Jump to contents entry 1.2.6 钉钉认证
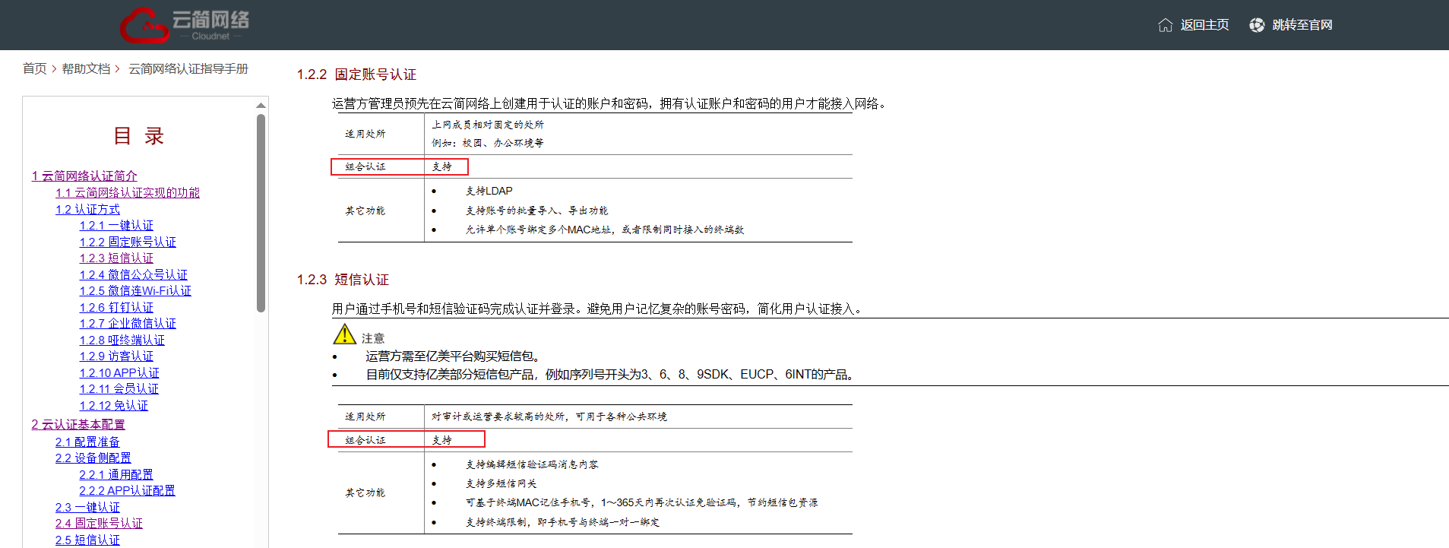Image resolution: width=1449 pixels, height=548 pixels. tap(116, 307)
